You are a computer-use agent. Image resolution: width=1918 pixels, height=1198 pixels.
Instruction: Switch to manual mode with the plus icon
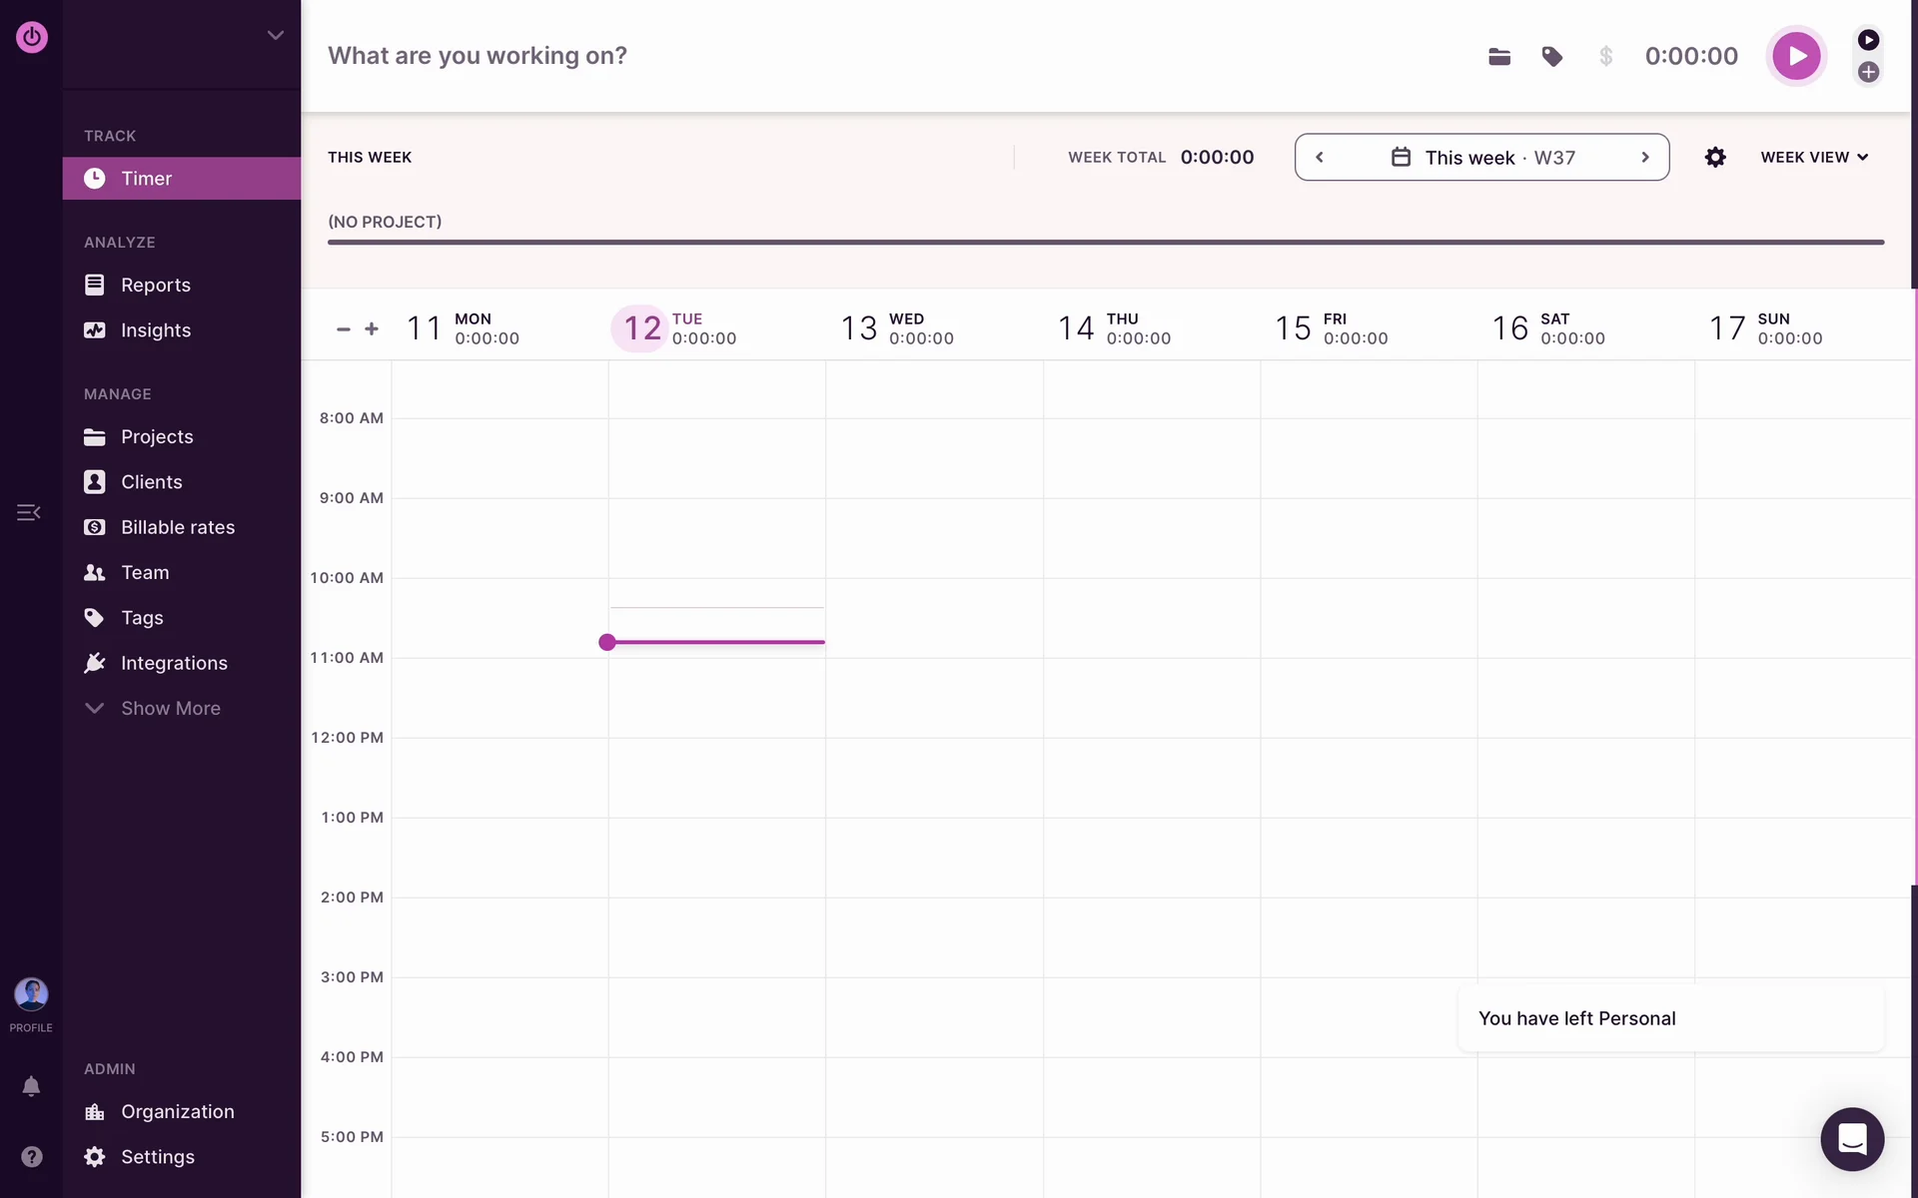point(1868,72)
